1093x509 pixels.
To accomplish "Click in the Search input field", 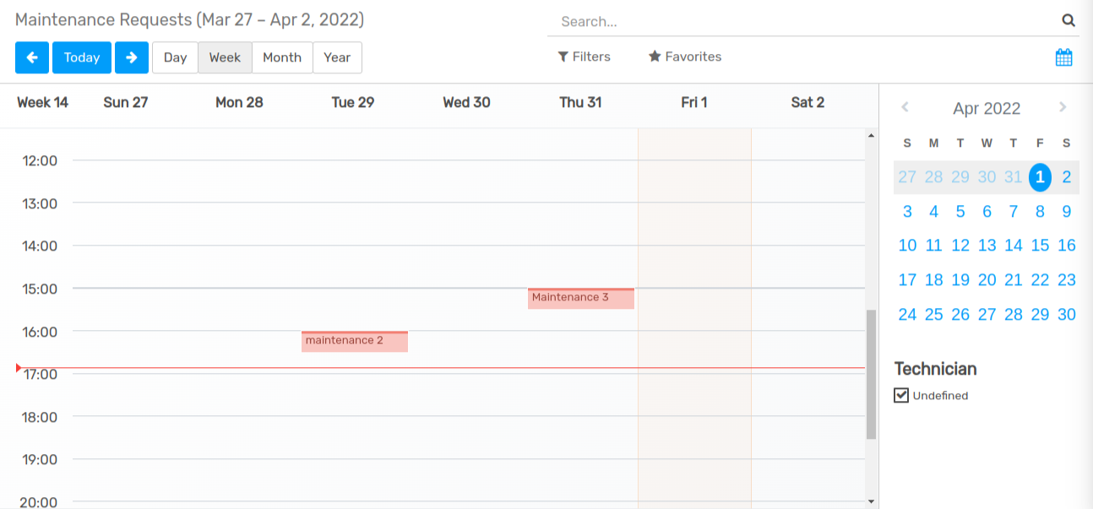I will click(802, 21).
